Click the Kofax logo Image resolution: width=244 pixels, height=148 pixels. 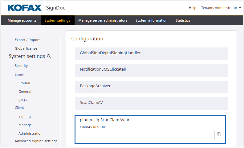pos(25,8)
